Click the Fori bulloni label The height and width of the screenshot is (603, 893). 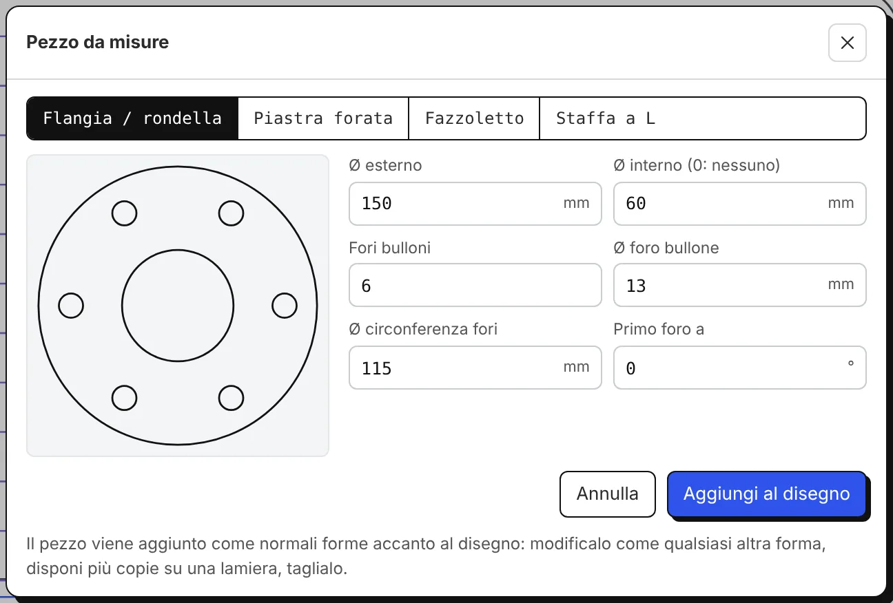click(390, 248)
